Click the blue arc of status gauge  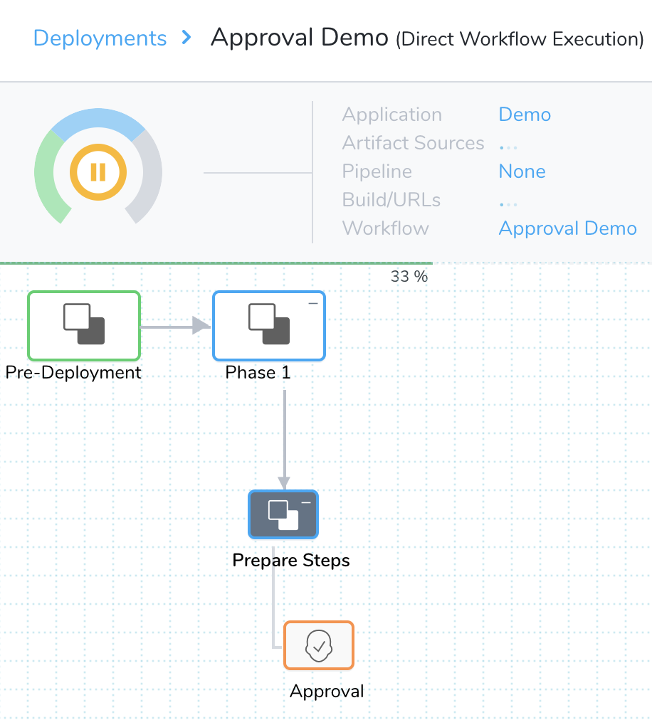pos(98,120)
